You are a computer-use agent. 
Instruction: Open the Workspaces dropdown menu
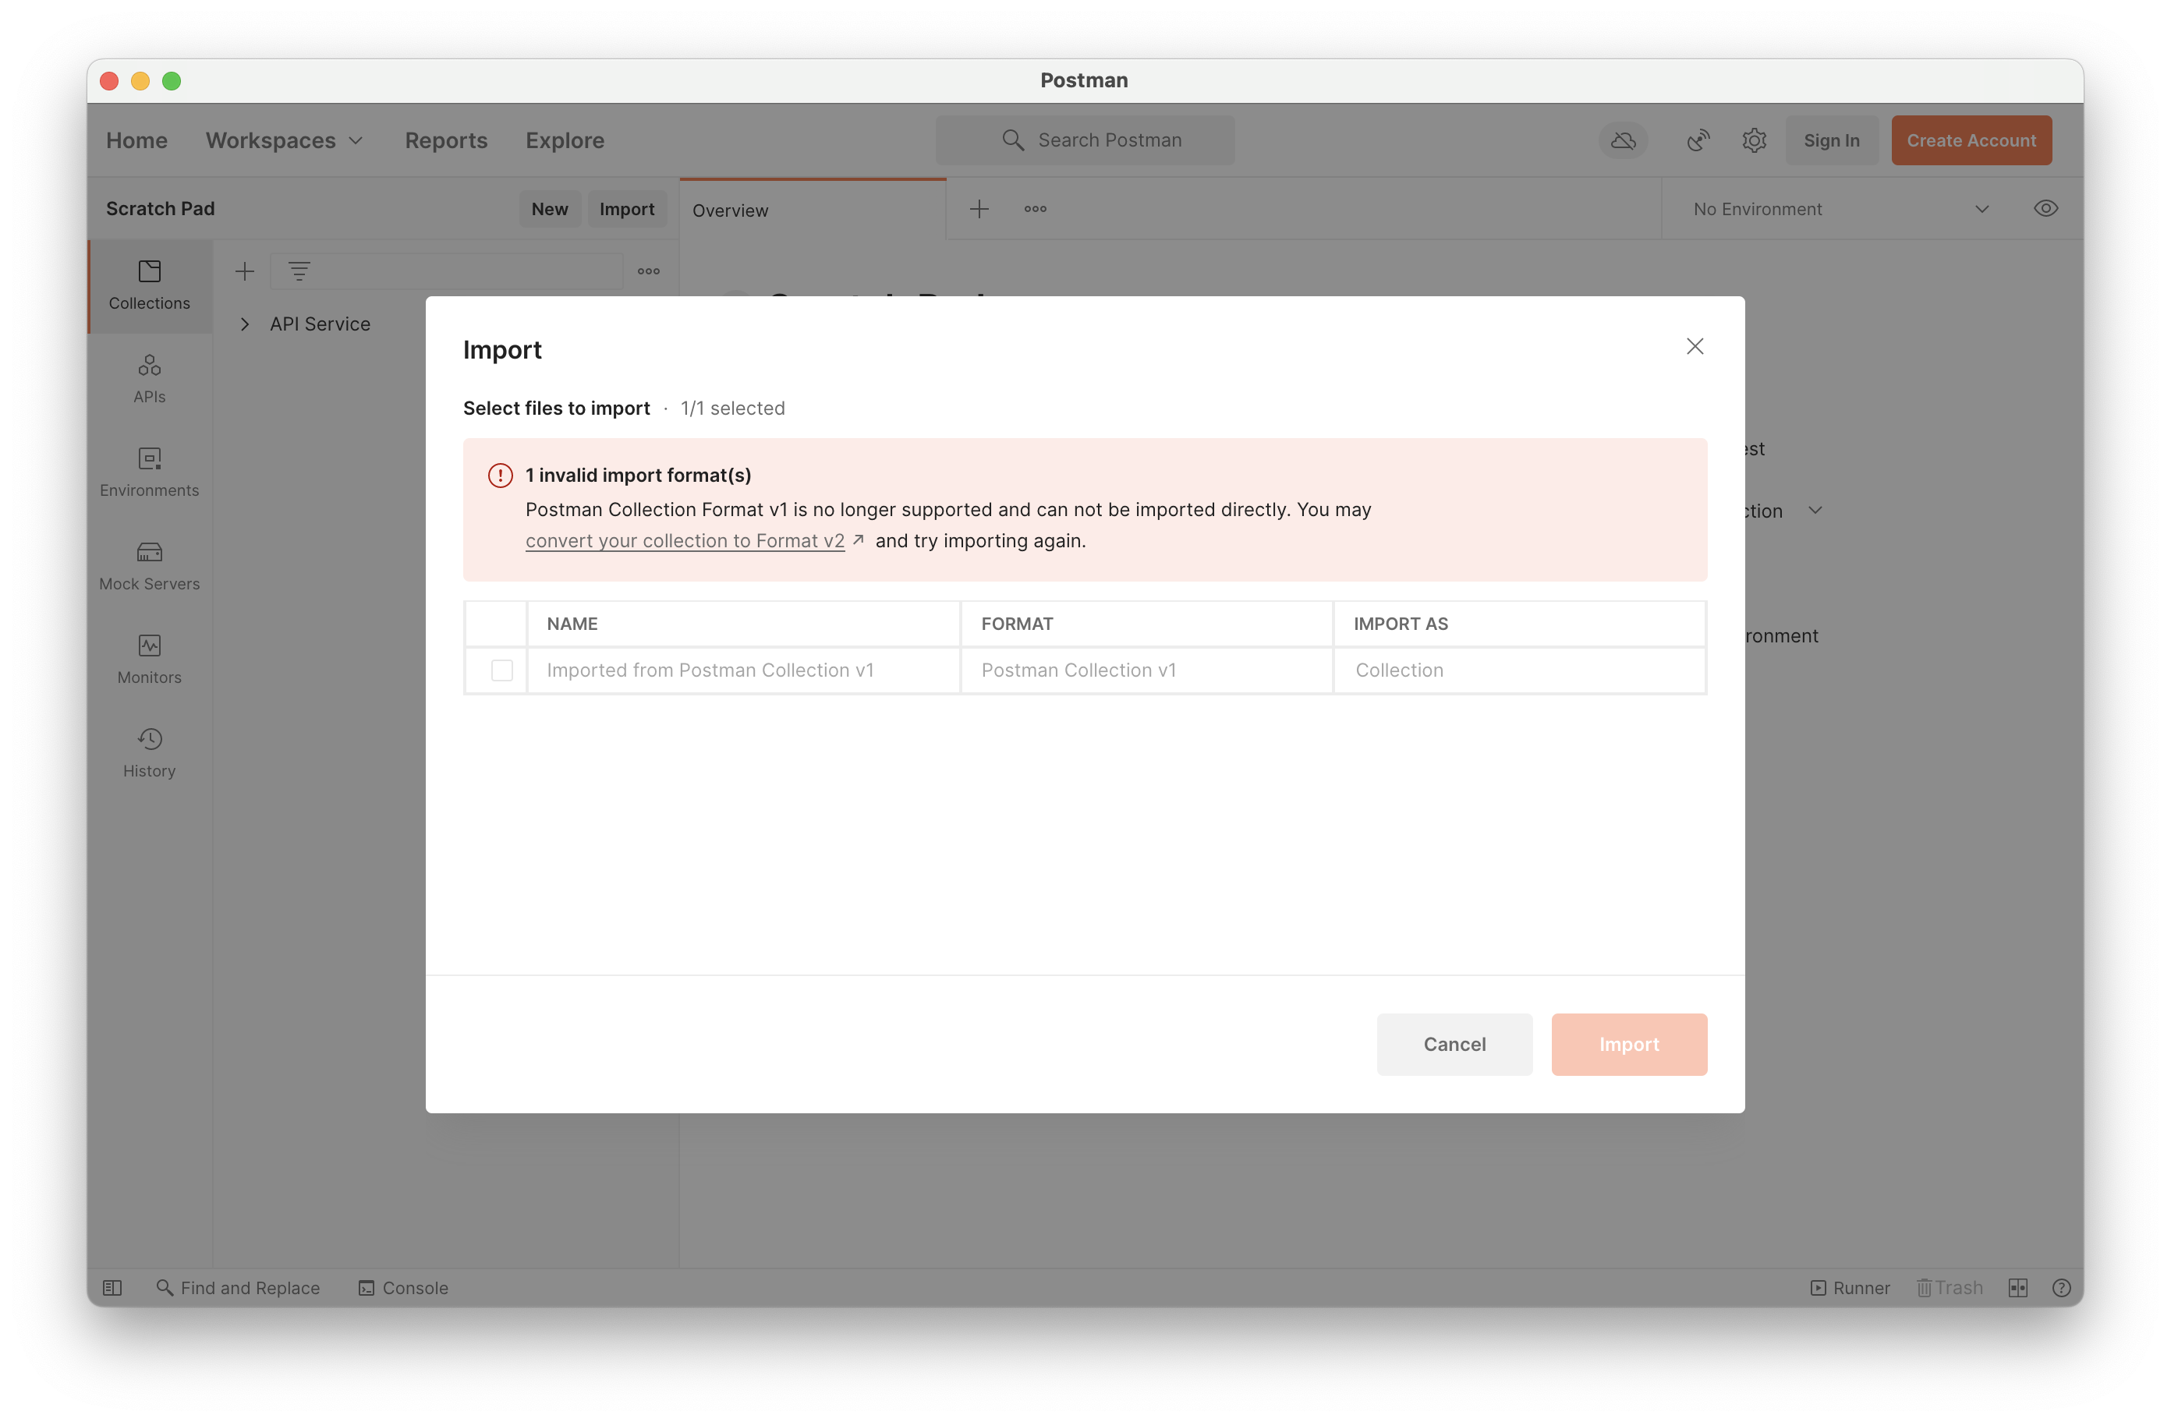(x=284, y=140)
